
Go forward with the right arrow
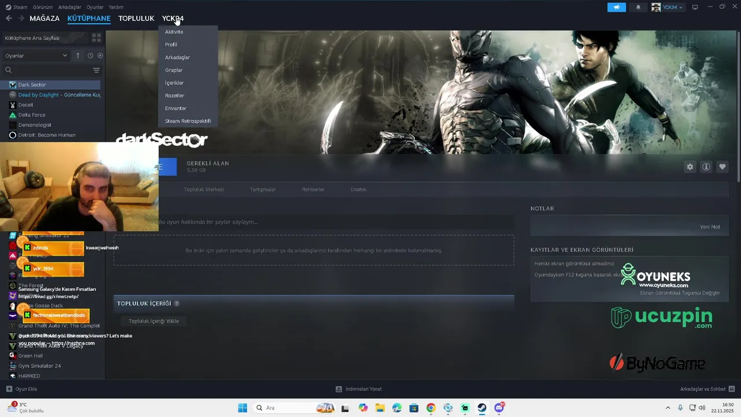tap(21, 19)
